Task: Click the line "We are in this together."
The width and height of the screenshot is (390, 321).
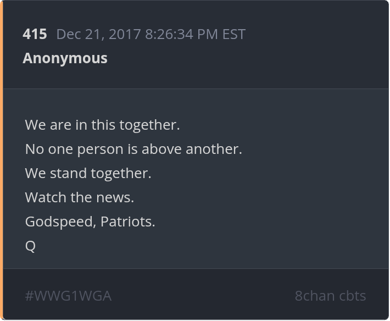Action: [x=102, y=125]
